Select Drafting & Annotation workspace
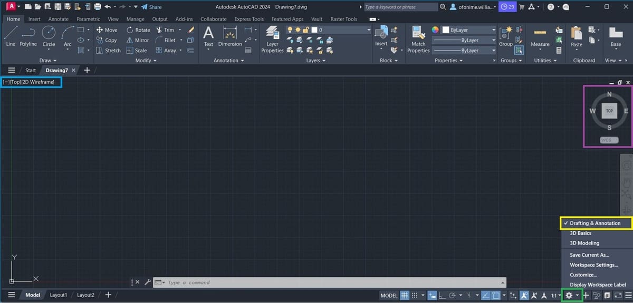 click(596, 223)
